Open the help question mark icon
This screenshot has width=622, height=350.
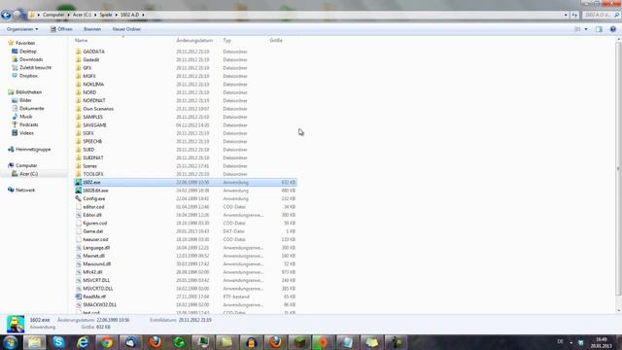(613, 29)
